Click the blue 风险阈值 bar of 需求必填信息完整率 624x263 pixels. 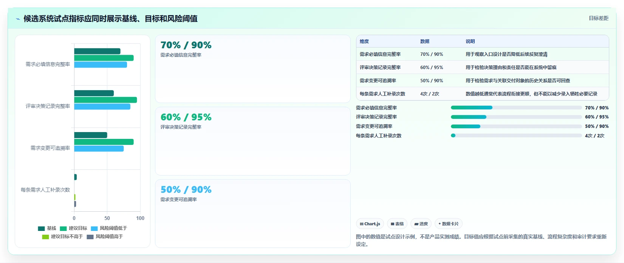point(101,65)
